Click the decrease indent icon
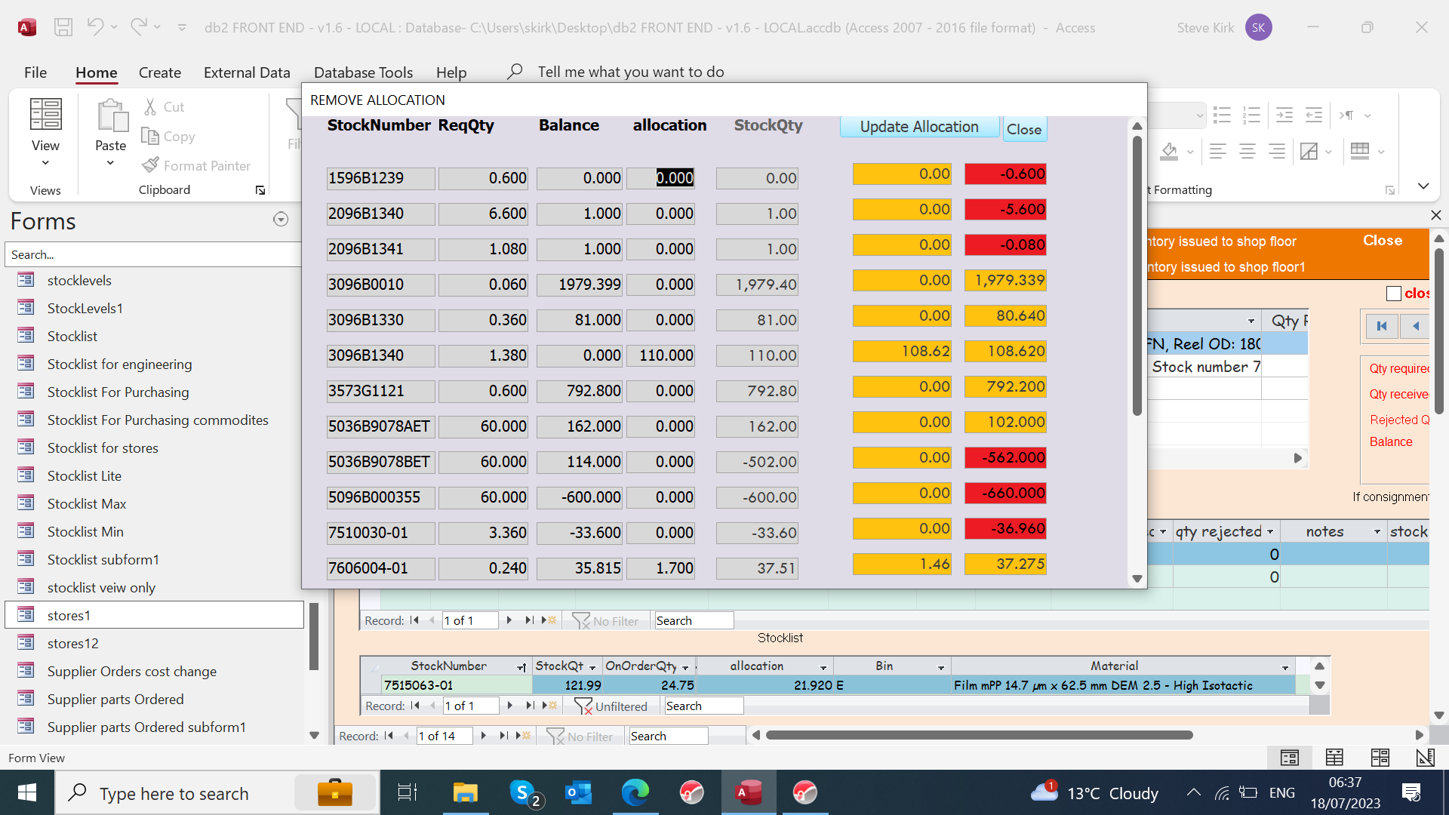 [1314, 115]
